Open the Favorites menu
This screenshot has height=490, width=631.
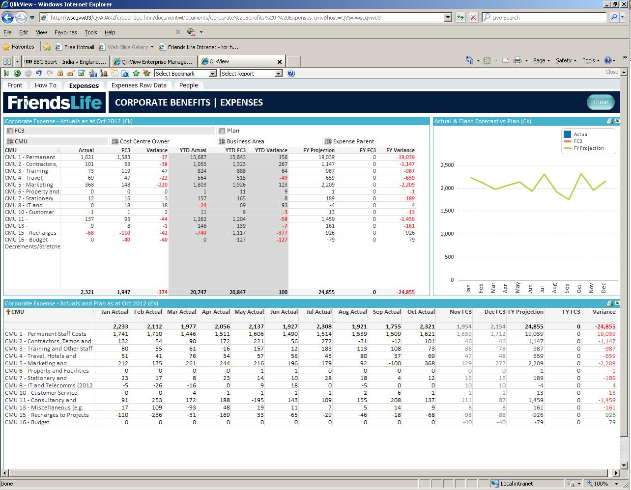point(65,32)
